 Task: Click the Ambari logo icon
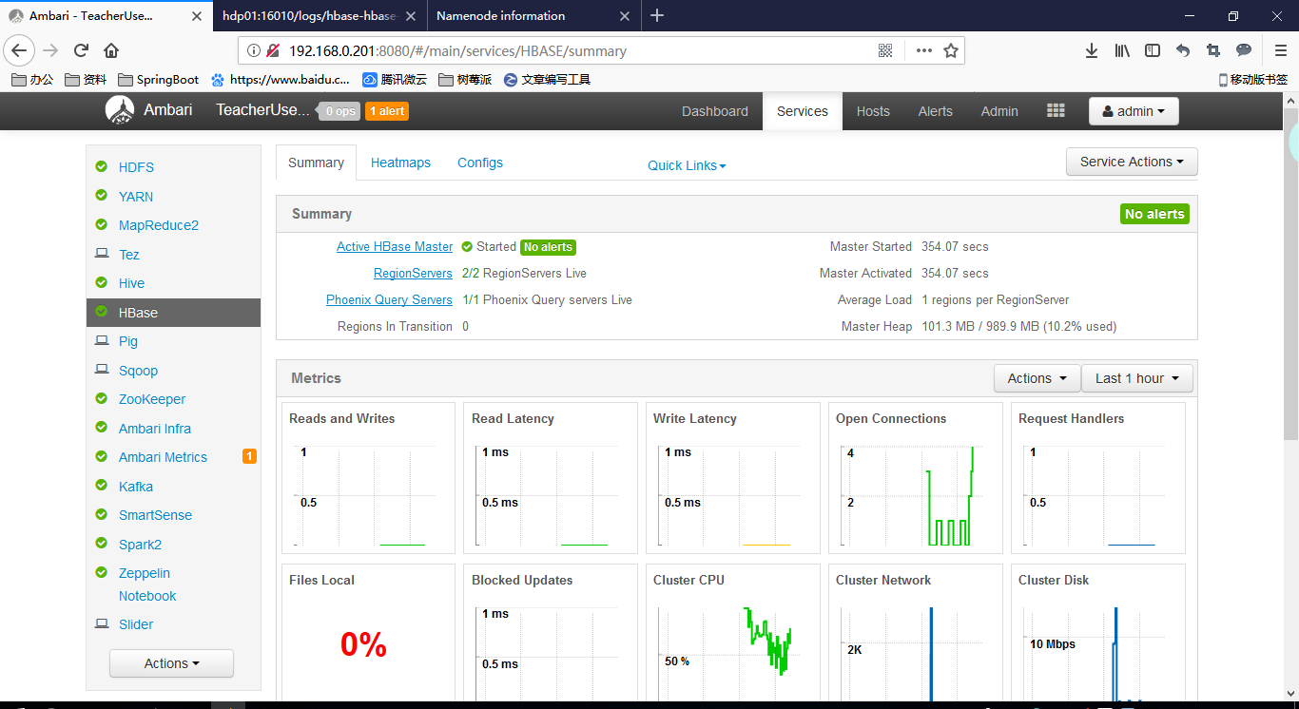pos(120,110)
